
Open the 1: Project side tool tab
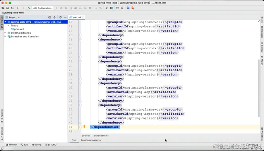2,22
